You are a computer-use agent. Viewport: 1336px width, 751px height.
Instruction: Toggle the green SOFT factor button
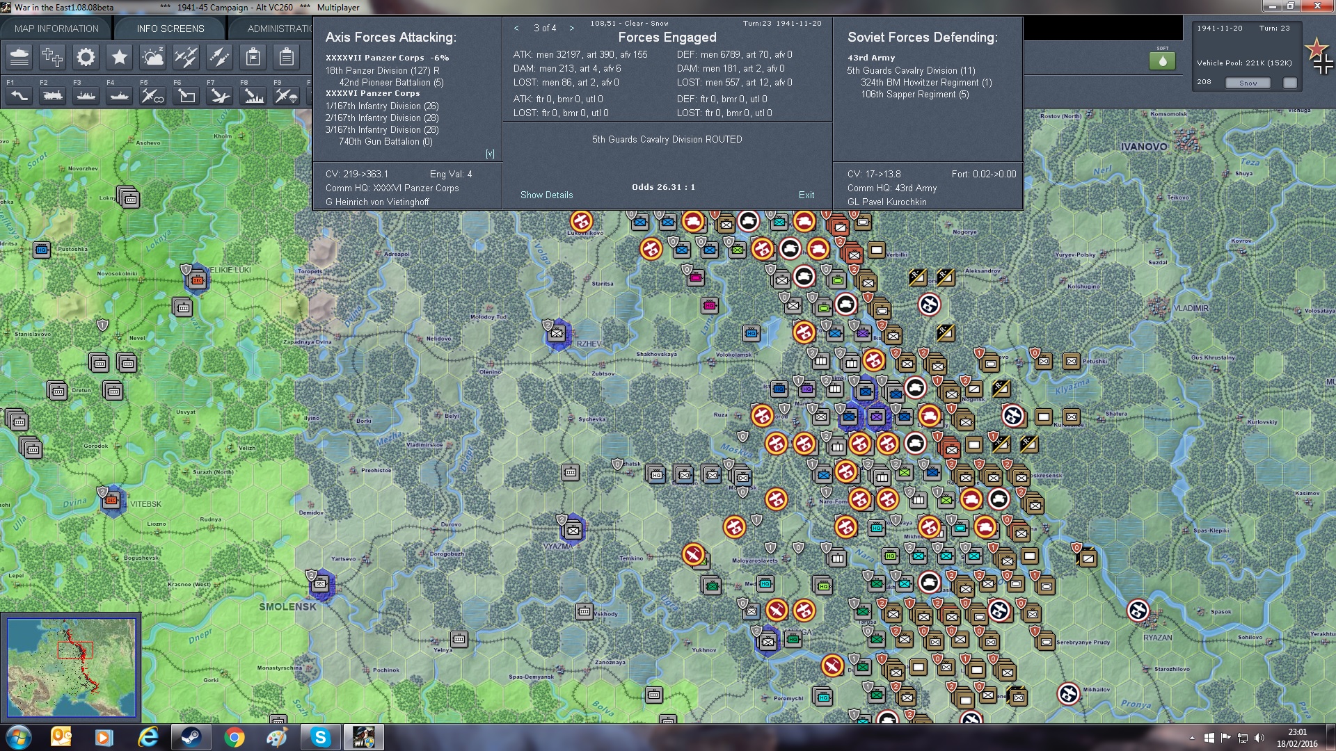pos(1162,60)
